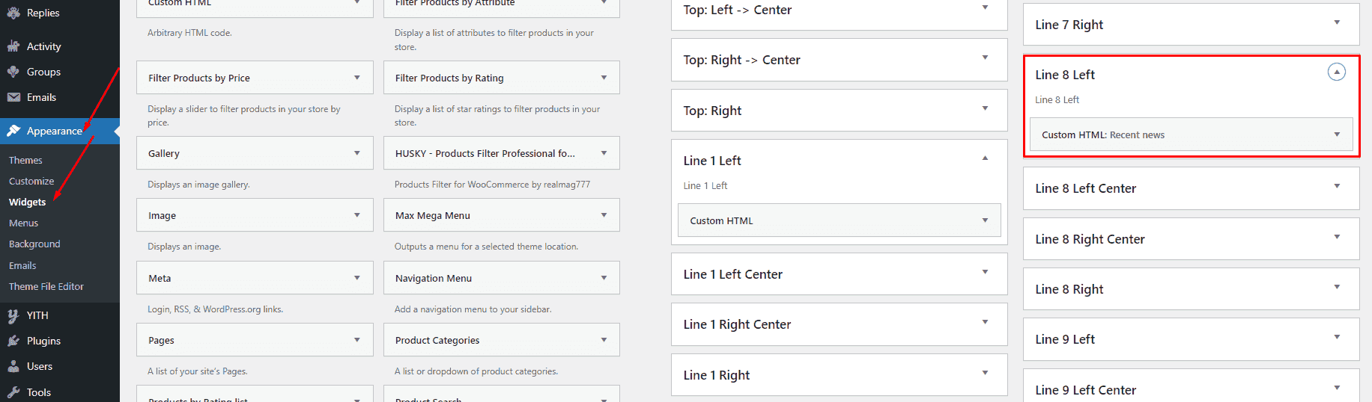
Task: Collapse the Line 1 Left widget area
Action: pyautogui.click(x=985, y=158)
